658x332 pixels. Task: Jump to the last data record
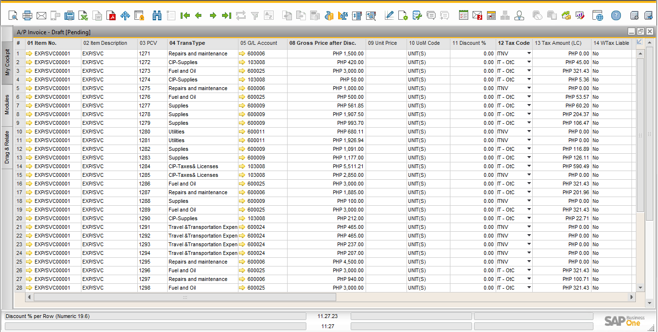click(226, 16)
